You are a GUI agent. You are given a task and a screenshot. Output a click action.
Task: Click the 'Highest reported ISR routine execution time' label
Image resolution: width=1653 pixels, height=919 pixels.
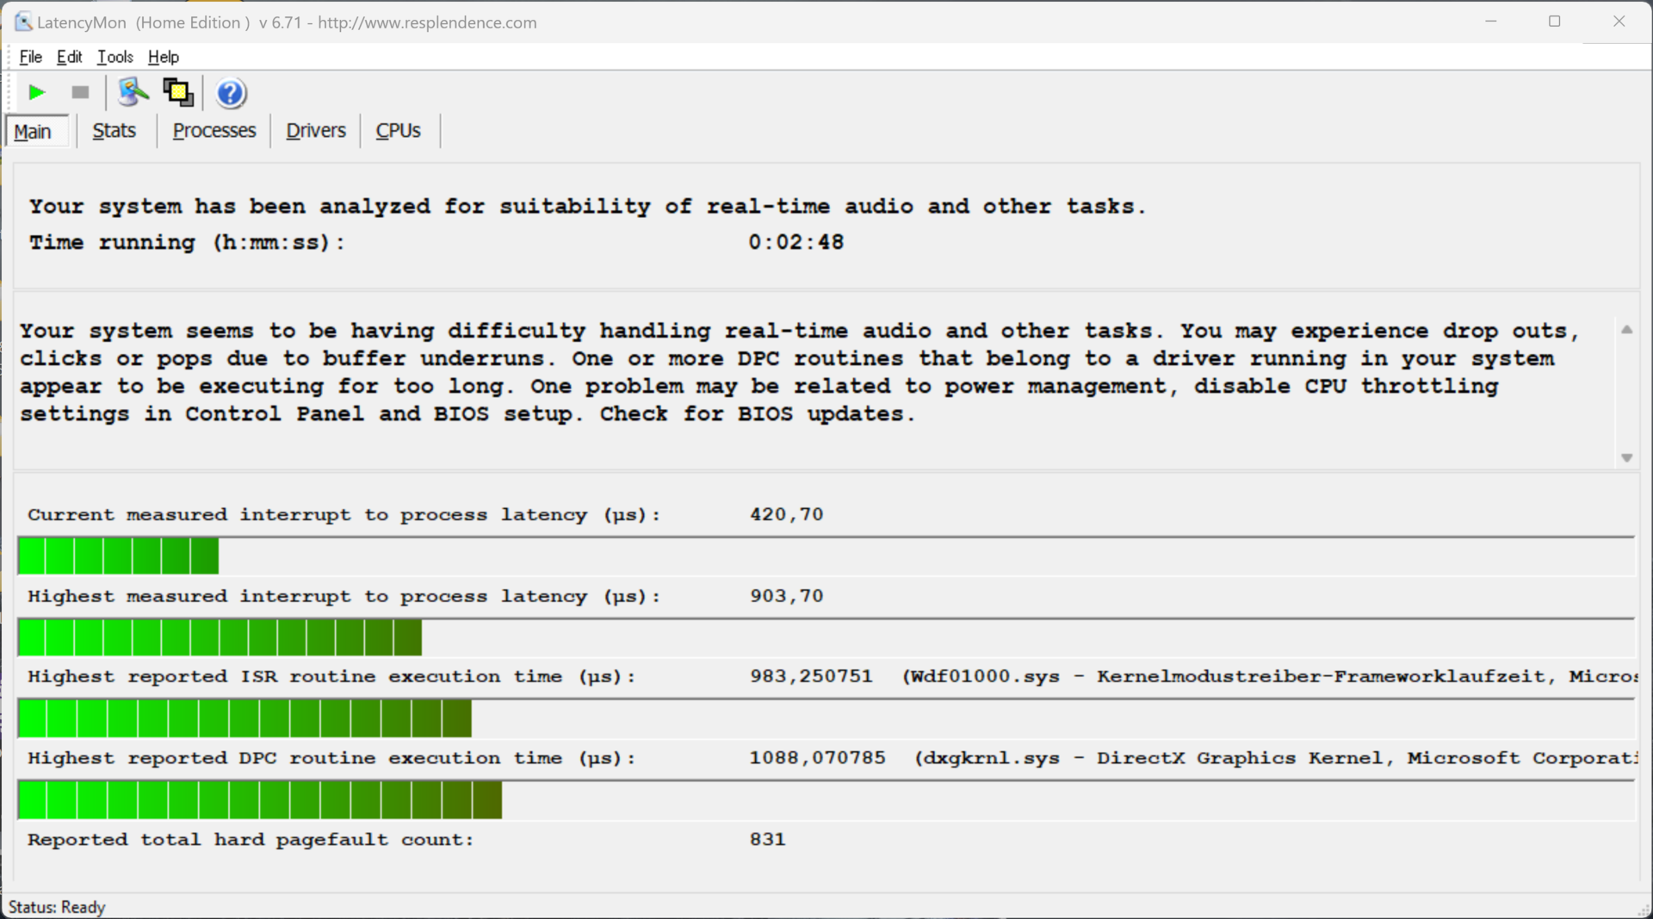click(x=331, y=677)
